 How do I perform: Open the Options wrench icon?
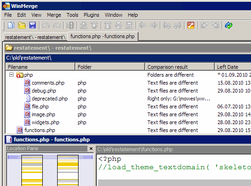191,25
